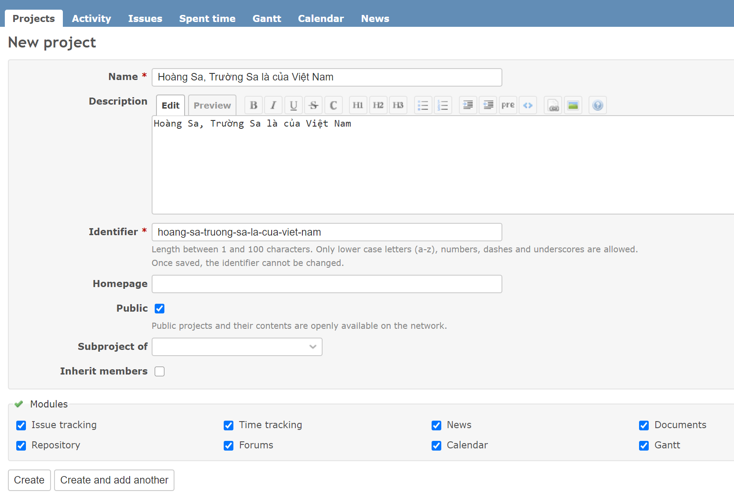Insert preformatted text with pre button

coord(508,105)
